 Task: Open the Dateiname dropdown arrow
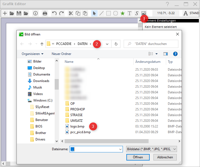pos(120,149)
